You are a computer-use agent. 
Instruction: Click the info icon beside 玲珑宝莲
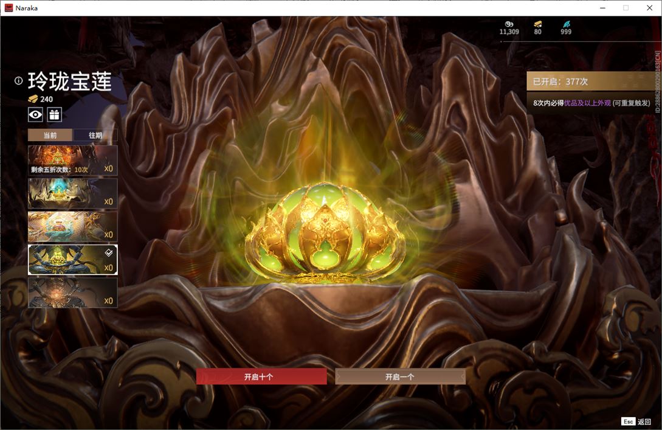[x=19, y=81]
